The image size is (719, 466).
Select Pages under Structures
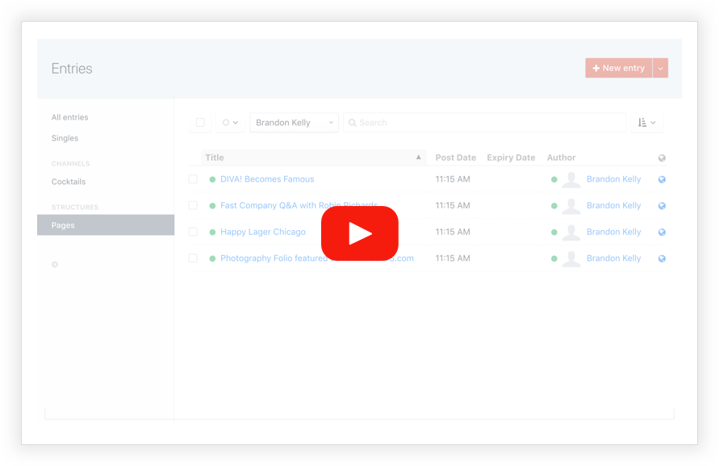(x=106, y=225)
